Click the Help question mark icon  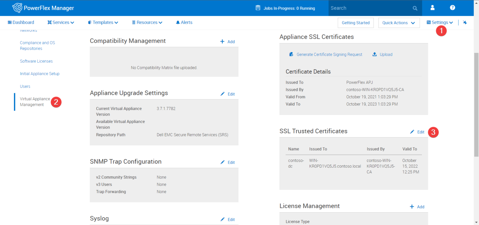click(452, 8)
